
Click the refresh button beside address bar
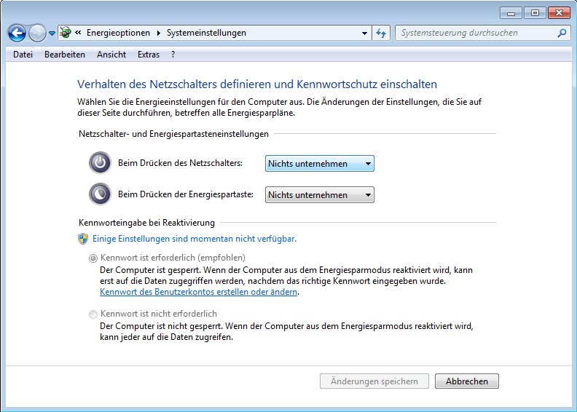click(381, 33)
